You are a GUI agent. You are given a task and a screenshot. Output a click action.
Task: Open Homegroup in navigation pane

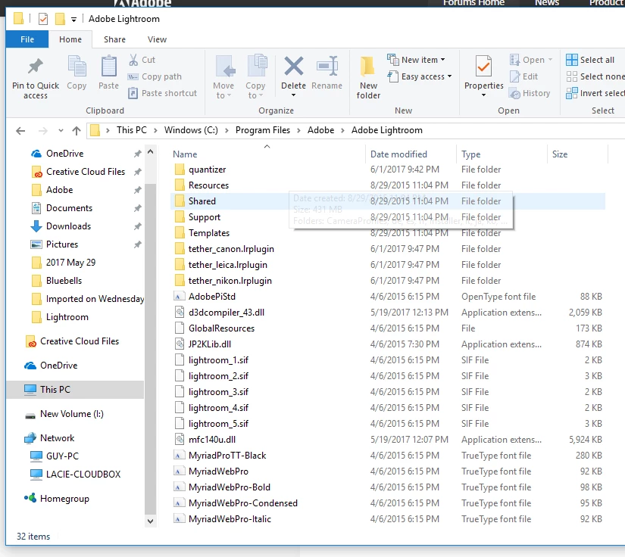(64, 499)
